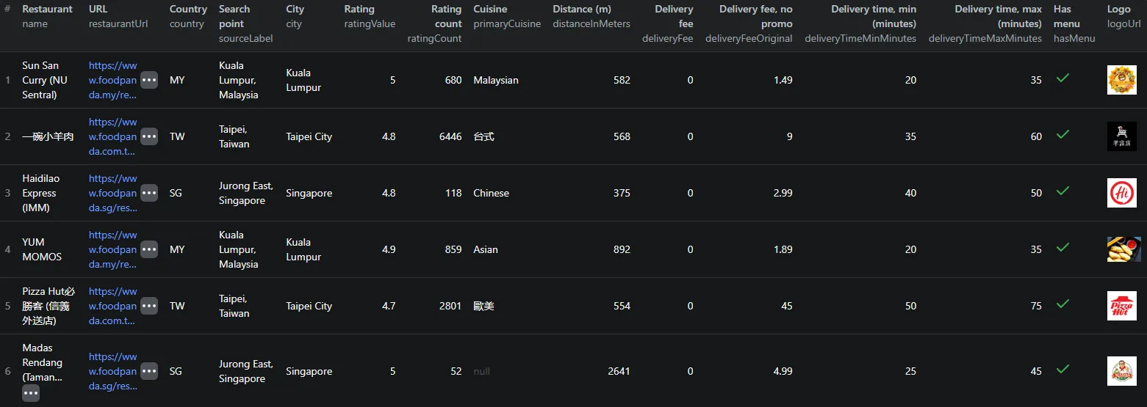The height and width of the screenshot is (407, 1147).
Task: Select the Haidilao Express (IMM) name cell
Action: 40,193
